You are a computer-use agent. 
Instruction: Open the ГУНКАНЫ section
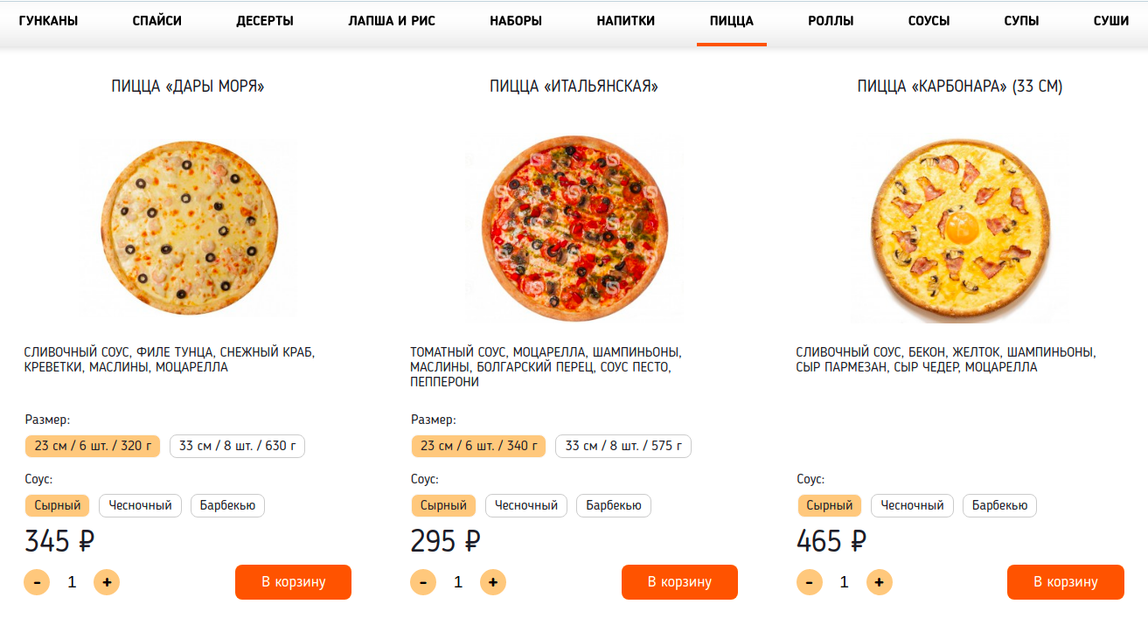coord(49,19)
